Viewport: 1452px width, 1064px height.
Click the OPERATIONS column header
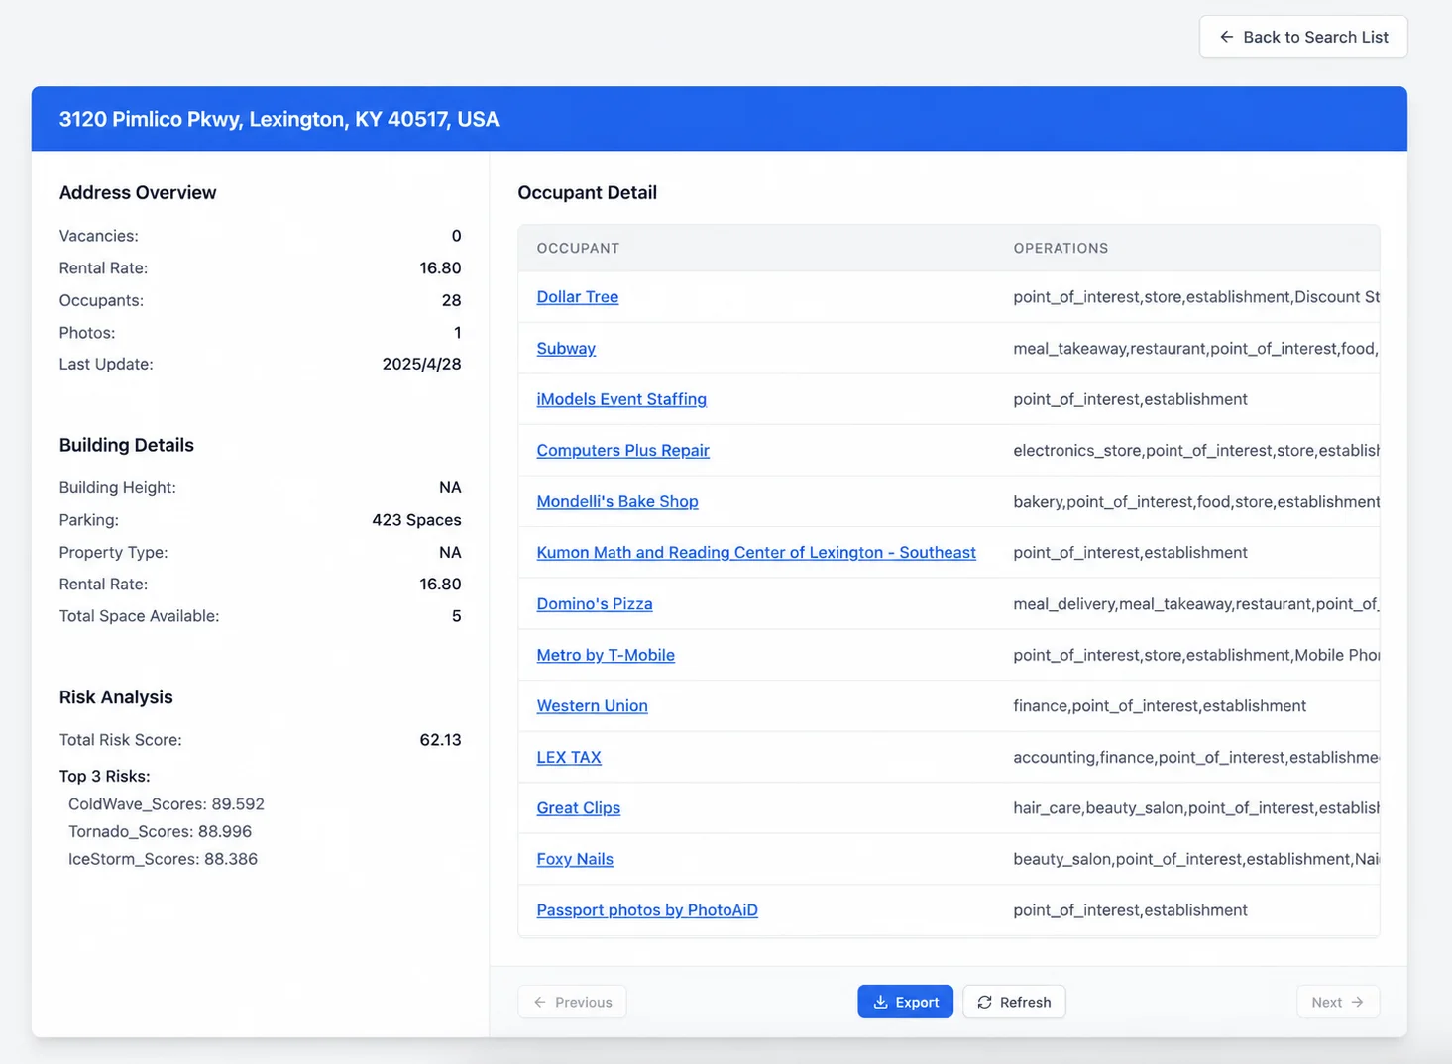[x=1061, y=248]
